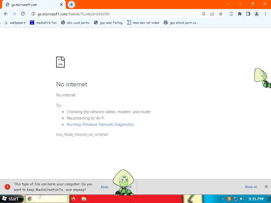Expand the tab search chevron

click(x=228, y=4)
